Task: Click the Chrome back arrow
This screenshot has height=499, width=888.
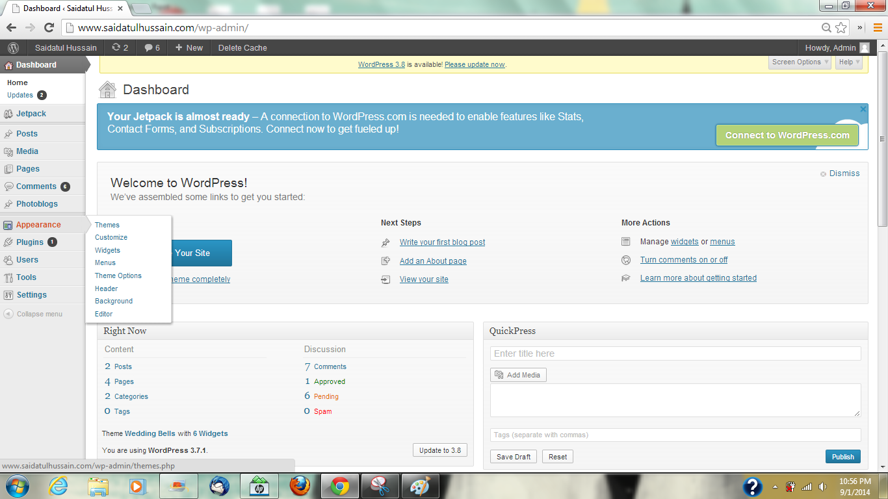Action: [x=11, y=27]
